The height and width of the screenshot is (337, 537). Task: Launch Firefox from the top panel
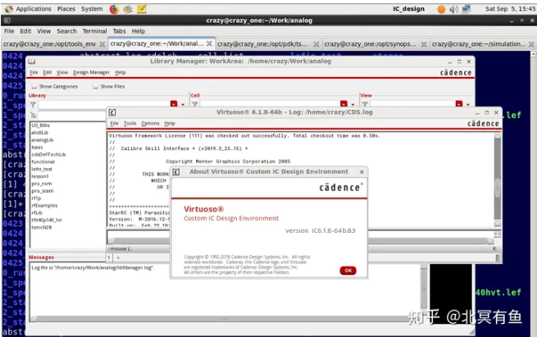[x=114, y=9]
